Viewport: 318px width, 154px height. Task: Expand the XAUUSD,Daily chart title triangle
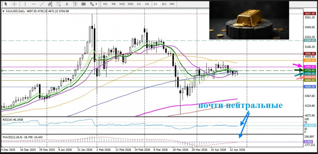[3, 11]
